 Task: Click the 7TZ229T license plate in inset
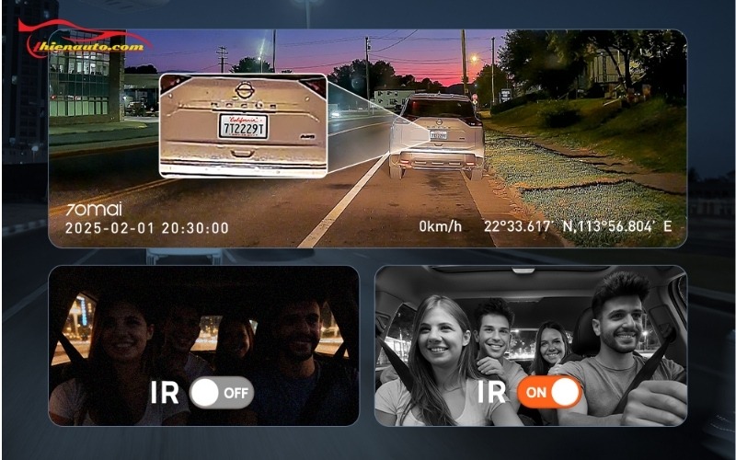(x=243, y=127)
